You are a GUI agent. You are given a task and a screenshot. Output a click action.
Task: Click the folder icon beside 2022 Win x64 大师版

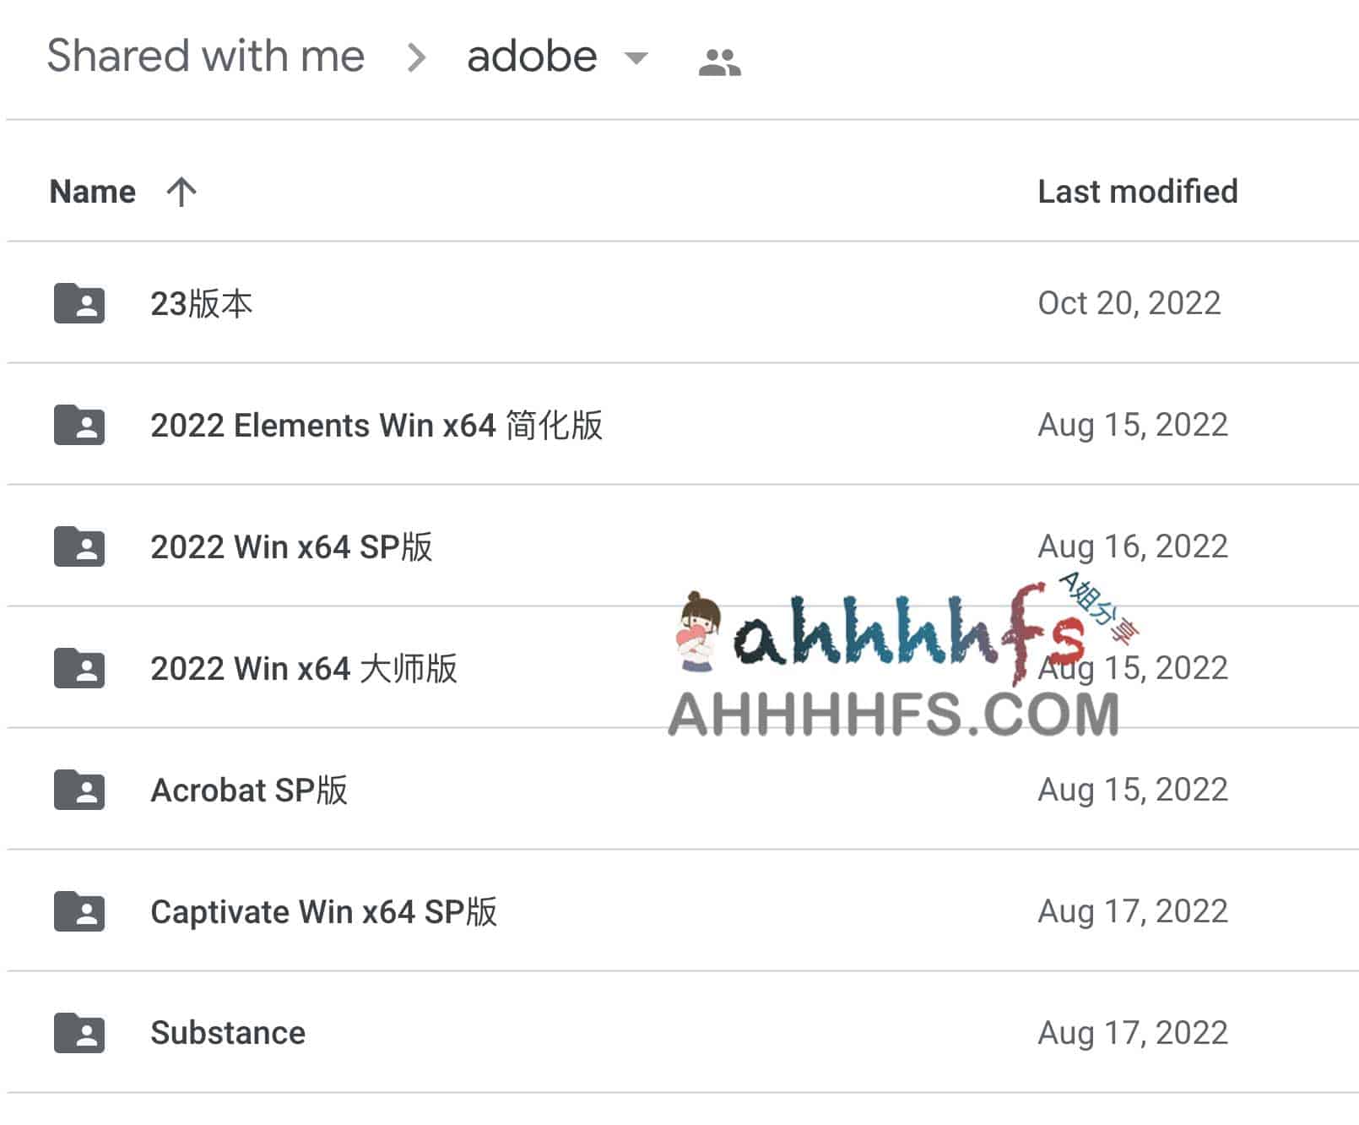click(x=79, y=668)
